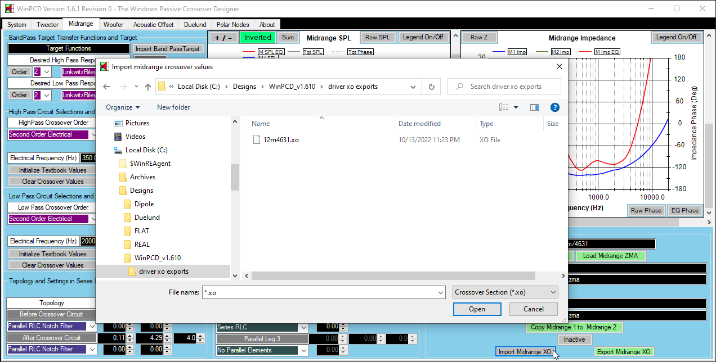Expand the Organize dropdown menu

(x=123, y=107)
